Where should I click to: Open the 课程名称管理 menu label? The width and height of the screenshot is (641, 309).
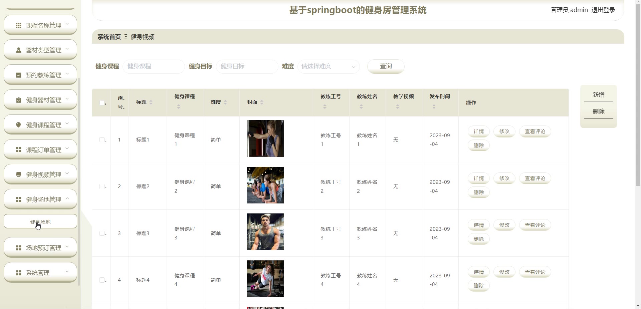(44, 25)
